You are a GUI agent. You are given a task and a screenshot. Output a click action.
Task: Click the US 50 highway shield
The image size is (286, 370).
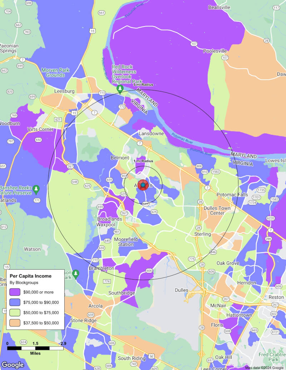[152, 356]
